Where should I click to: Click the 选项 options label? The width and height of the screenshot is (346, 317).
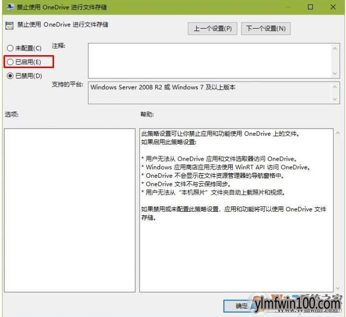coord(12,114)
